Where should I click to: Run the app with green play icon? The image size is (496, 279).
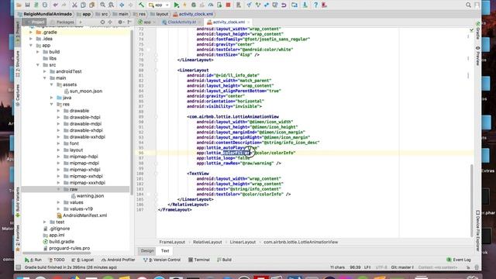click(x=177, y=5)
